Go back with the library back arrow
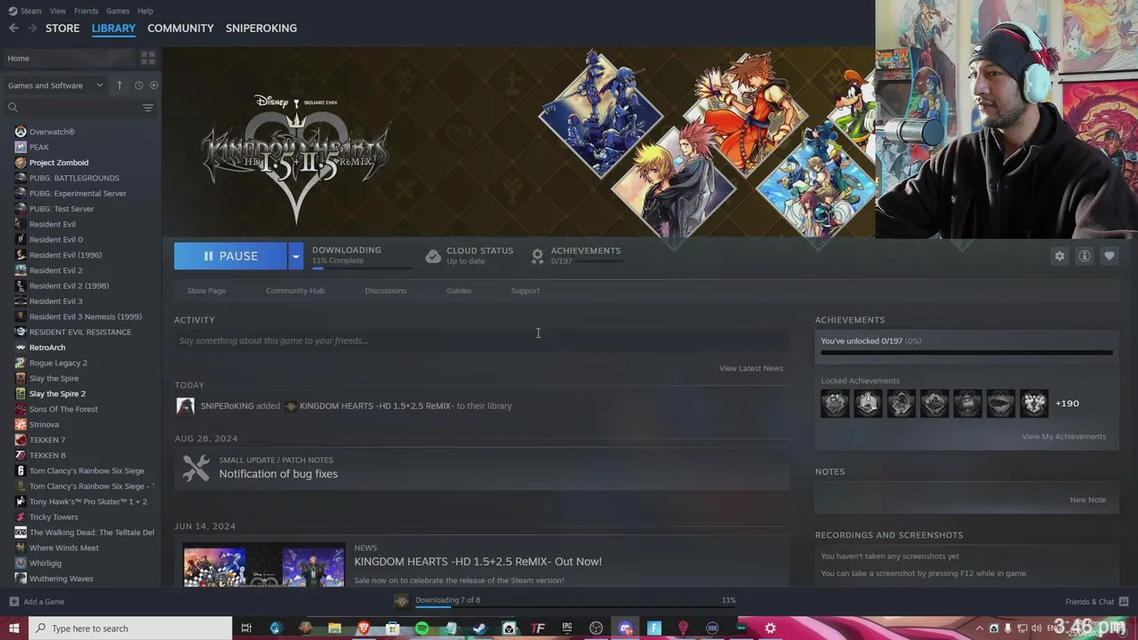The height and width of the screenshot is (640, 1138). coord(13,28)
